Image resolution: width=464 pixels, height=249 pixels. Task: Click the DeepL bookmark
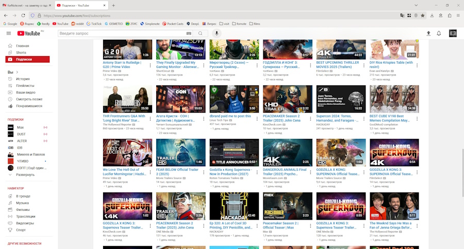[192, 24]
